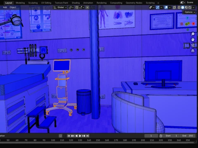This screenshot has width=198, height=148.
Task: Open the Texture Paint workspace
Action: (x=61, y=3)
